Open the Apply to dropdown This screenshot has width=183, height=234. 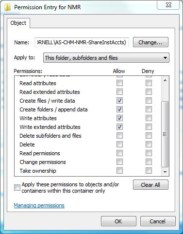pos(106,58)
